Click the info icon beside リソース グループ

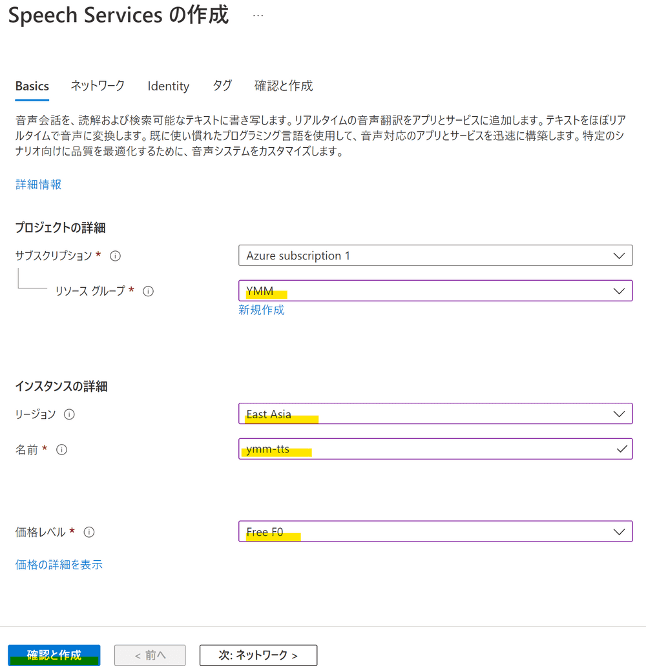148,291
